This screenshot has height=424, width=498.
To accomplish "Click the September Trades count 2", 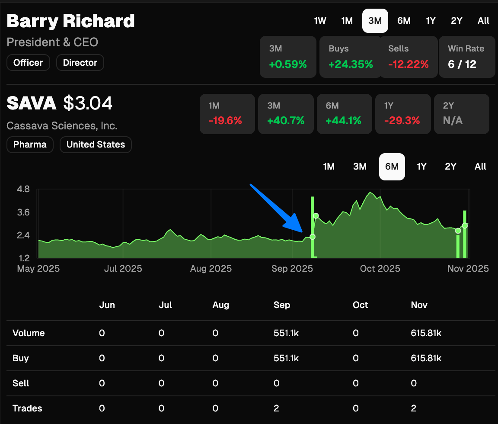I will (x=276, y=408).
